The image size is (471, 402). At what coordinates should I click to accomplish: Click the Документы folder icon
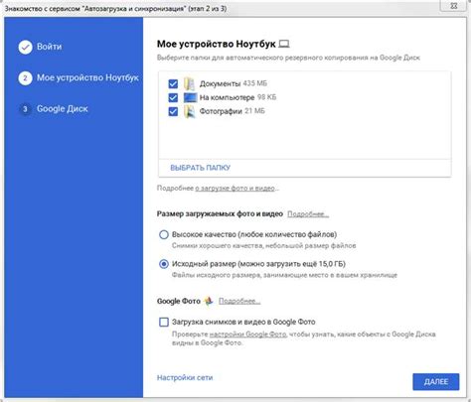click(189, 83)
